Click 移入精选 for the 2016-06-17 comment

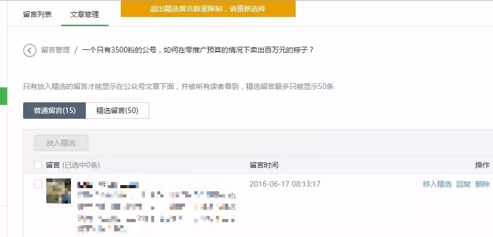(x=437, y=184)
